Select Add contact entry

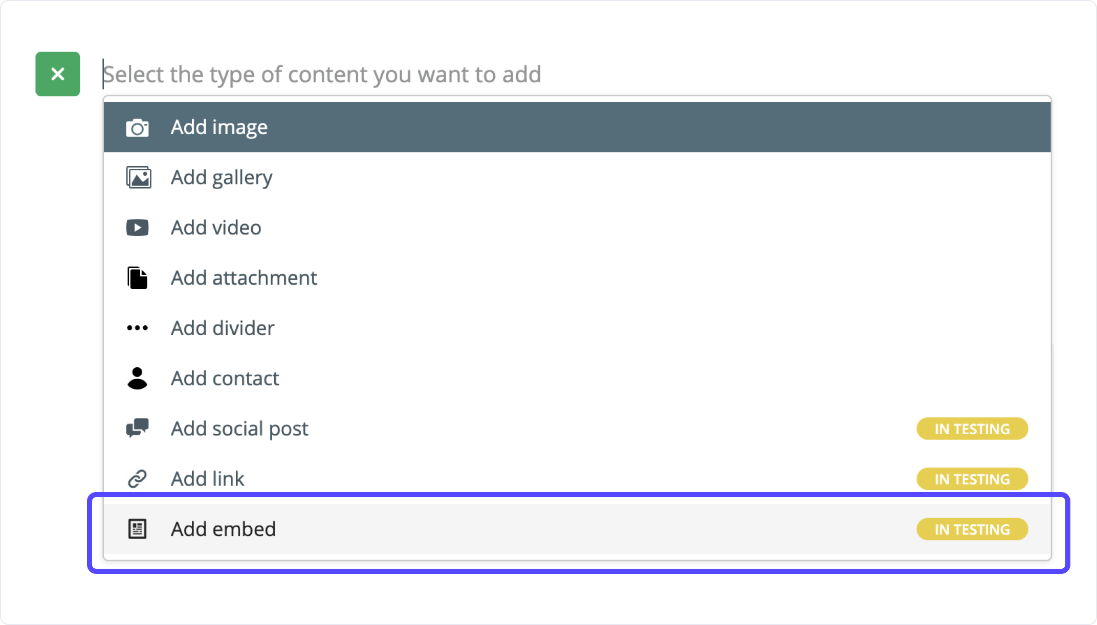(x=577, y=378)
